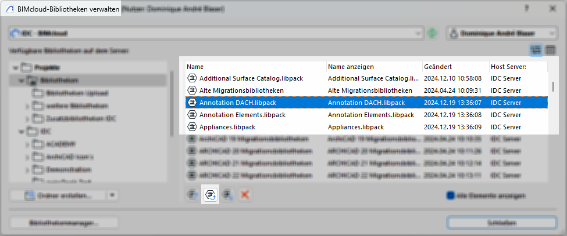Viewport: 567px width, 236px height.
Task: Click the red X delete library button
Action: (245, 195)
